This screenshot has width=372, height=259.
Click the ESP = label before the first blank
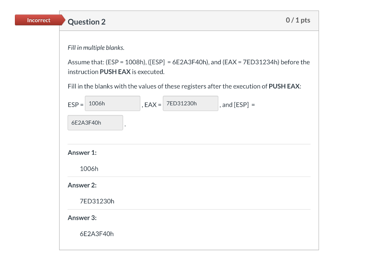tap(74, 105)
